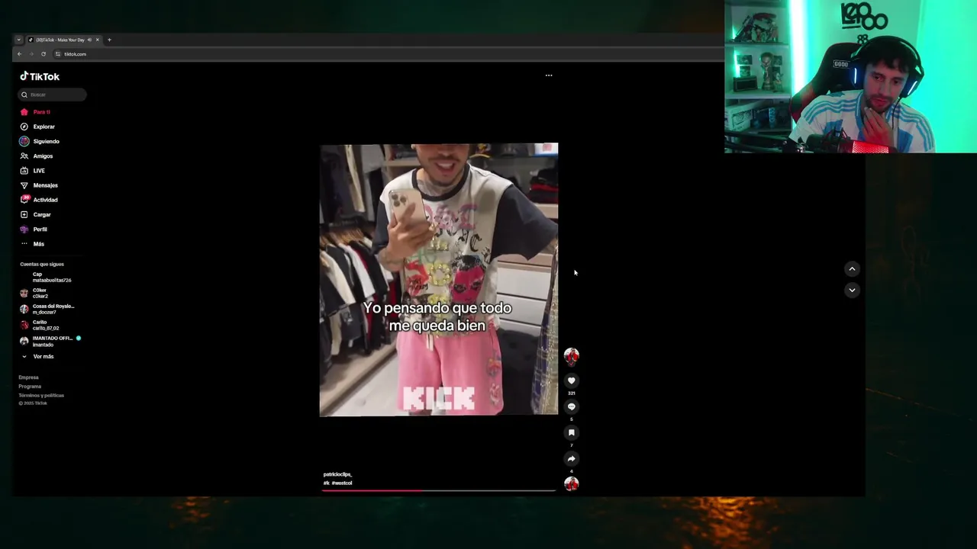Open followed account carlito_87_02

[x=40, y=325]
